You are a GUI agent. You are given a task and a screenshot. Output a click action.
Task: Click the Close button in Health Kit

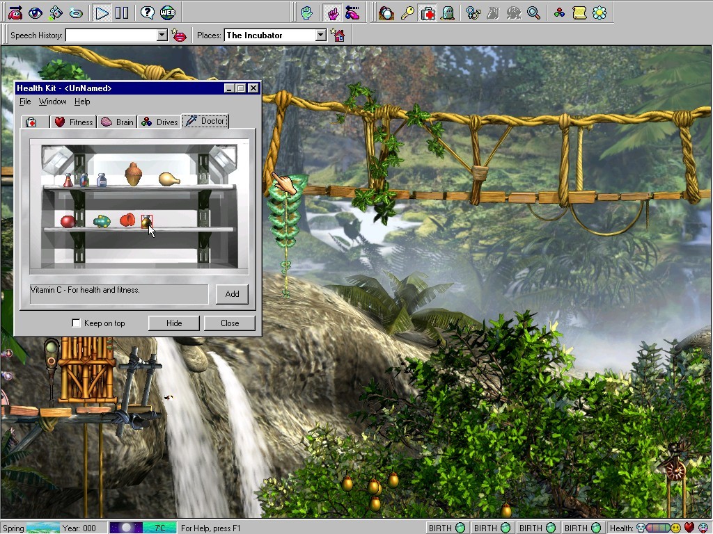(x=230, y=323)
